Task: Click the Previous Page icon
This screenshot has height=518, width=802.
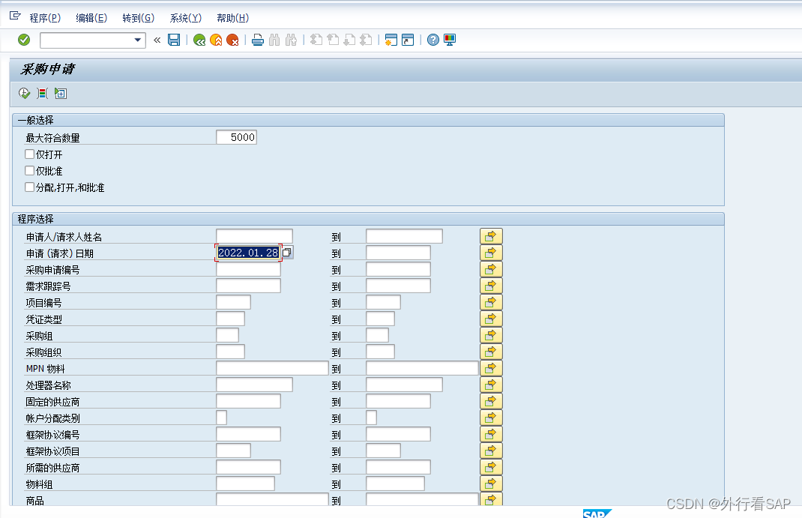Action: (x=333, y=40)
